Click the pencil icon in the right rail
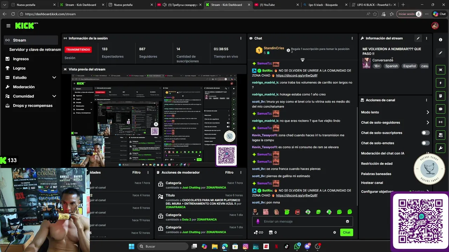Screen dimensions: 449x252 coord(441,53)
